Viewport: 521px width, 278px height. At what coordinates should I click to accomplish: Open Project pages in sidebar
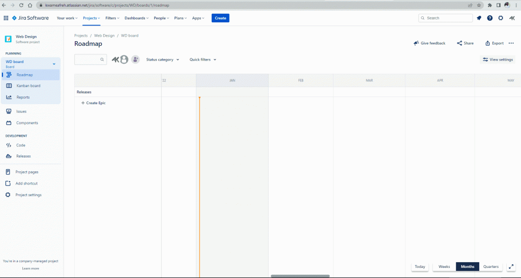(31, 172)
